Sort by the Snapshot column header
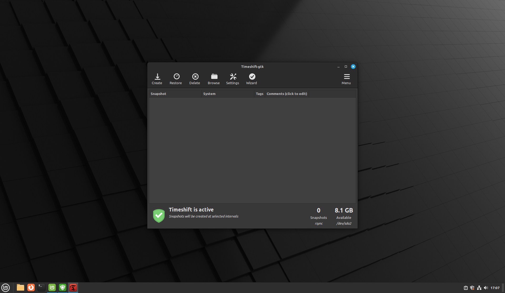The width and height of the screenshot is (505, 293). (x=175, y=94)
